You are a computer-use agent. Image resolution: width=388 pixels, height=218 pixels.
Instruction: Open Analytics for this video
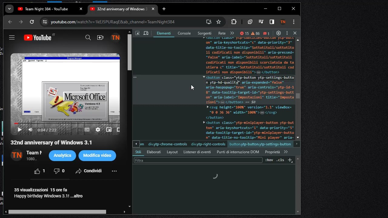[62, 156]
